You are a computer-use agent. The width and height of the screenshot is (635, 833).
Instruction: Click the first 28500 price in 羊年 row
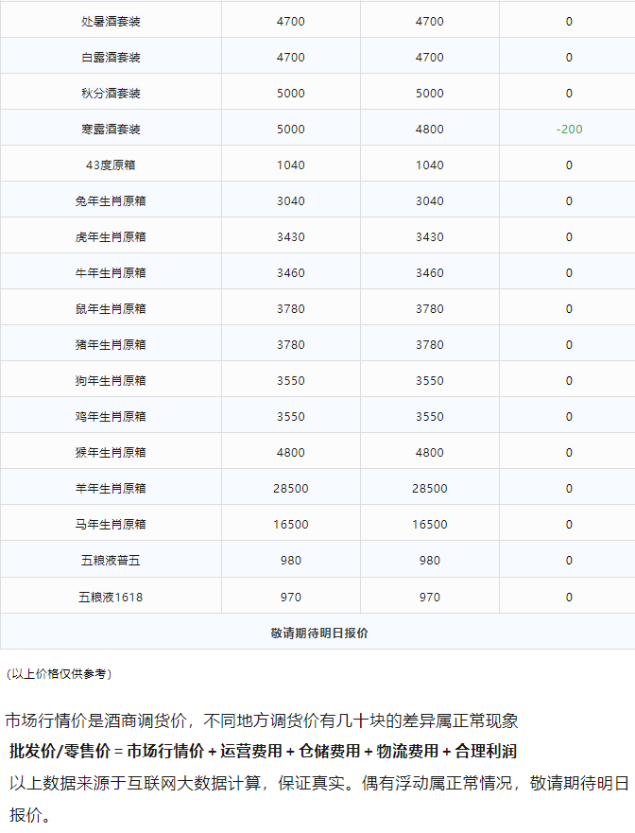[x=291, y=488]
